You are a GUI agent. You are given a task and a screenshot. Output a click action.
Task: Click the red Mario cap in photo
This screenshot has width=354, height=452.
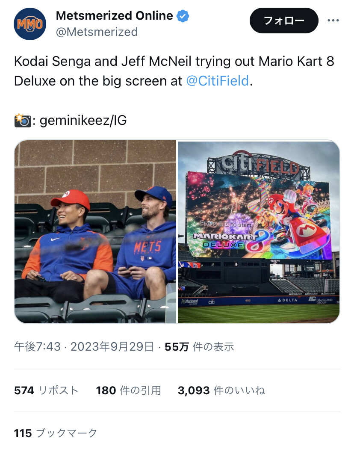pyautogui.click(x=71, y=198)
